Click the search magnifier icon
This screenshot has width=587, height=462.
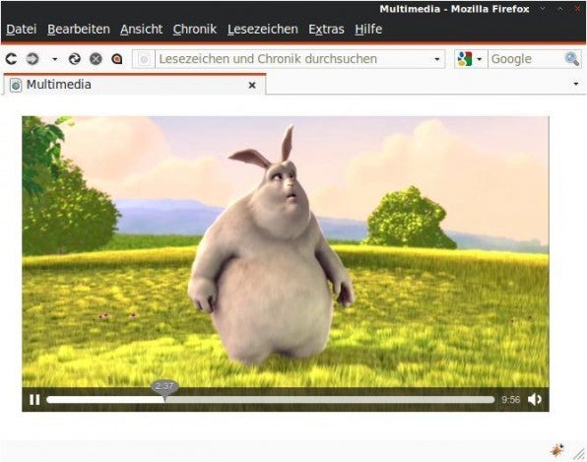click(x=572, y=59)
